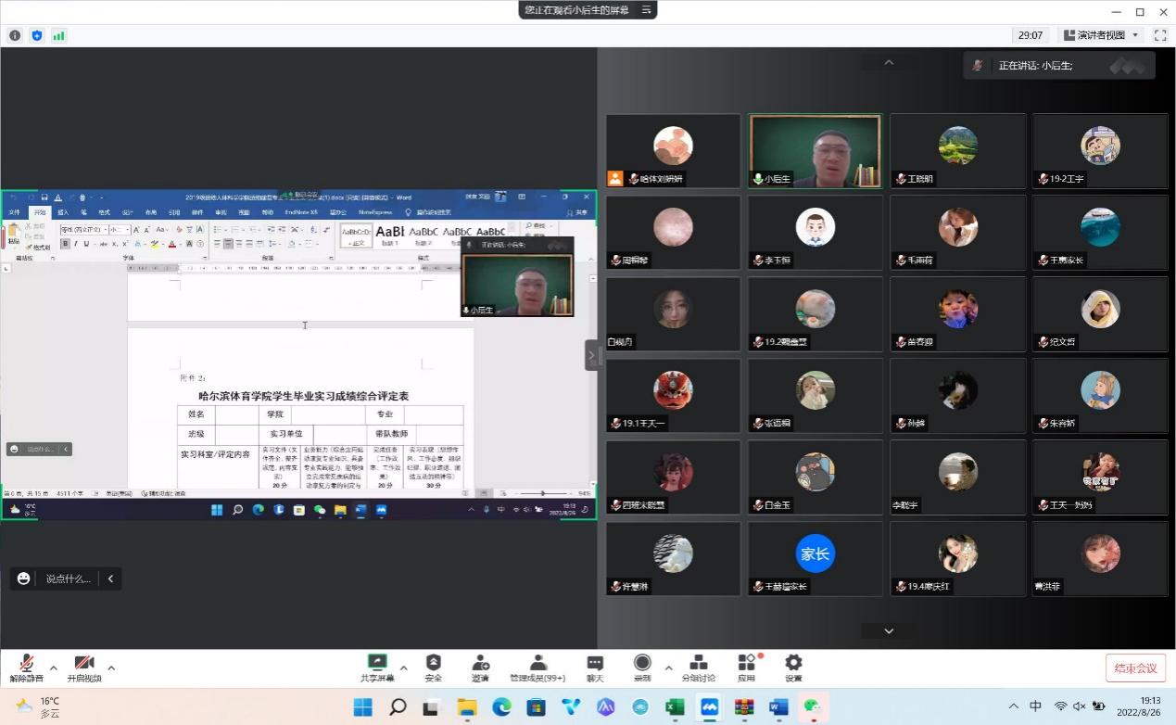The image size is (1176, 725).
Task: Collapse the 说点什么 chat bar arrow
Action: coord(110,579)
